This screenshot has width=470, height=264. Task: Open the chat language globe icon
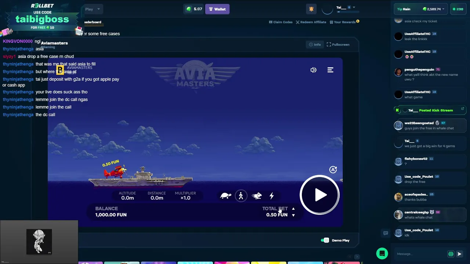451,254
